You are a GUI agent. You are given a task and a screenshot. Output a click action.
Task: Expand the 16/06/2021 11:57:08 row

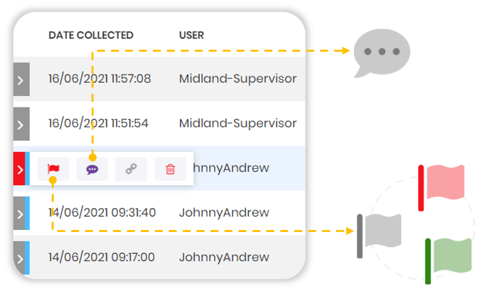[21, 80]
